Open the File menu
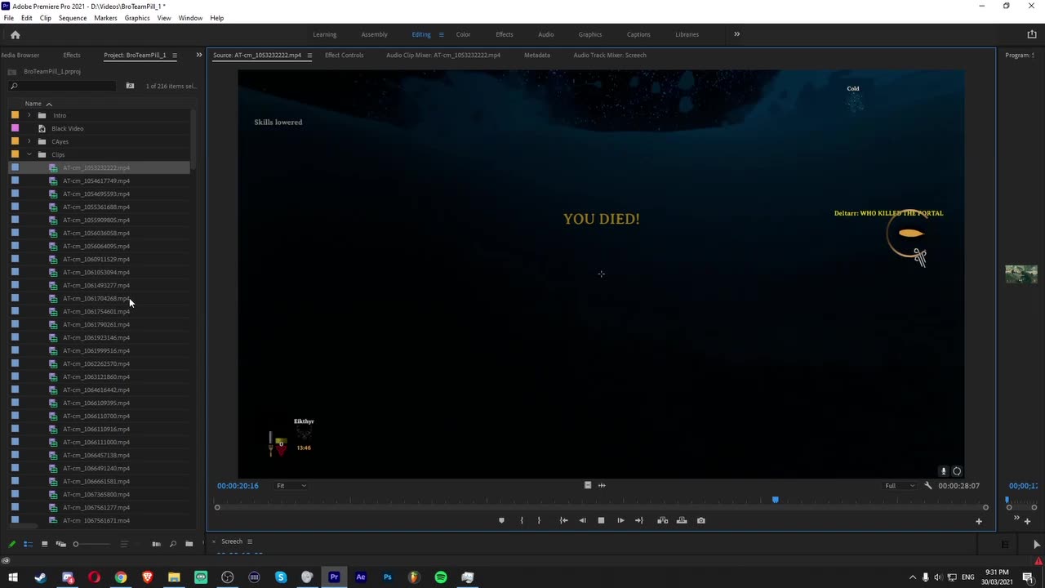Image resolution: width=1045 pixels, height=588 pixels. tap(8, 18)
